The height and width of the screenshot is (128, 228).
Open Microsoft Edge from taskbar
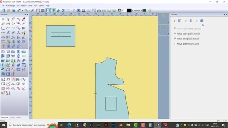pos(69,125)
